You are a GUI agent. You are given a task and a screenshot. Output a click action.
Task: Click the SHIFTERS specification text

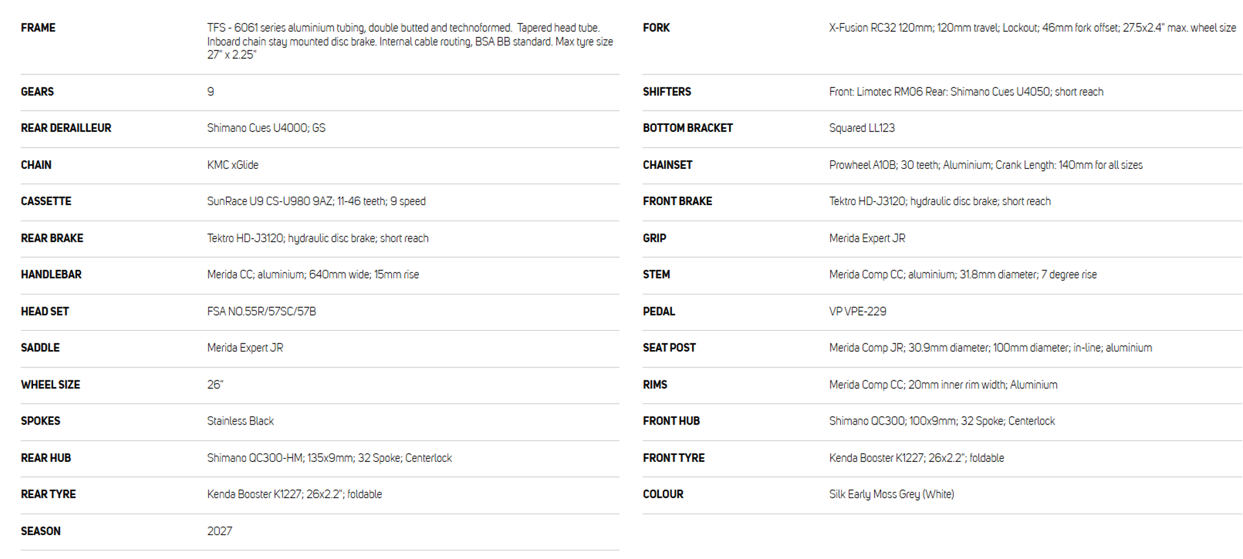pos(967,92)
